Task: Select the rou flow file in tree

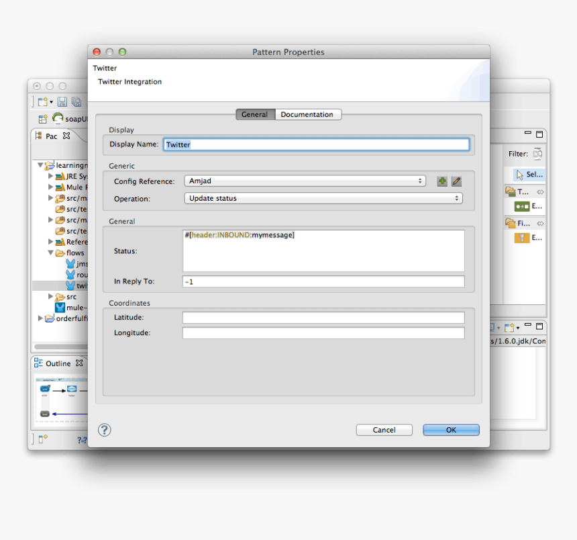Action: [x=76, y=275]
